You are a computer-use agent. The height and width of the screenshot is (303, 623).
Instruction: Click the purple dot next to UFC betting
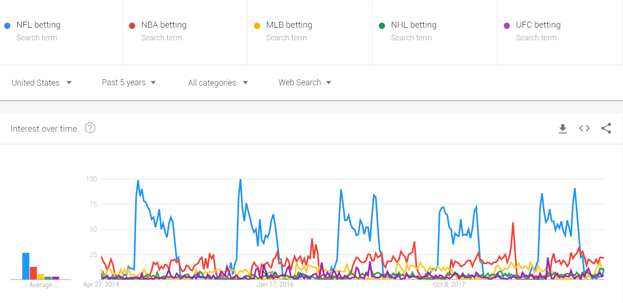507,26
